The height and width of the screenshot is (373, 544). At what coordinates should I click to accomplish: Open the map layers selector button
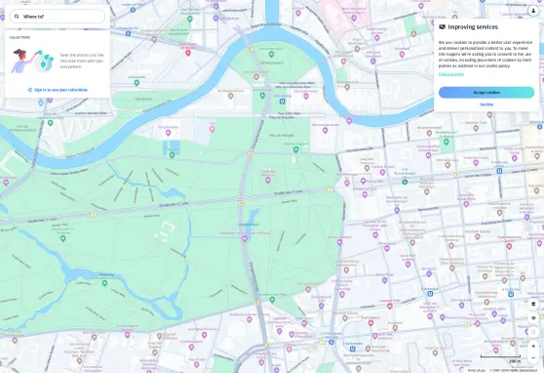click(533, 304)
